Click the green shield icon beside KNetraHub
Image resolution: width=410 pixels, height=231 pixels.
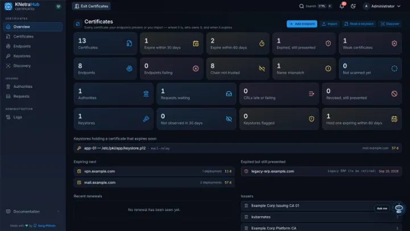(58, 6)
